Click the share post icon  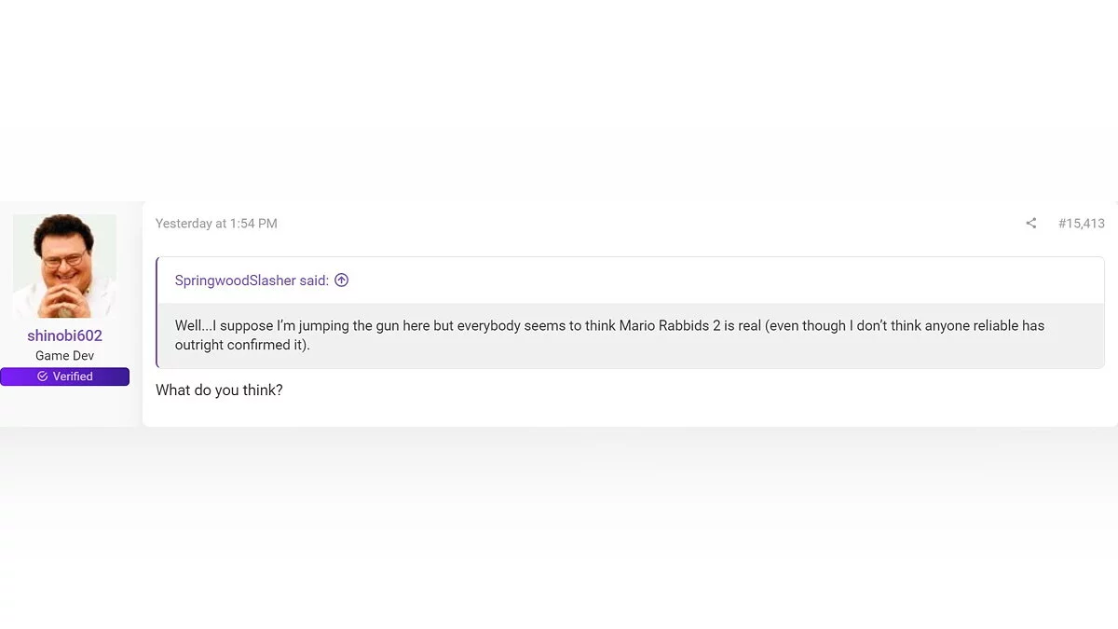tap(1030, 224)
